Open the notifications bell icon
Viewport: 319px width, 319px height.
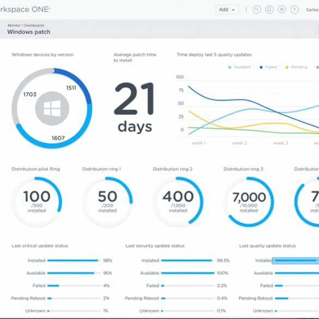[x=269, y=9]
